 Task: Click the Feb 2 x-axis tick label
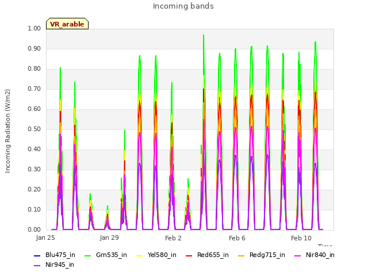(173, 238)
